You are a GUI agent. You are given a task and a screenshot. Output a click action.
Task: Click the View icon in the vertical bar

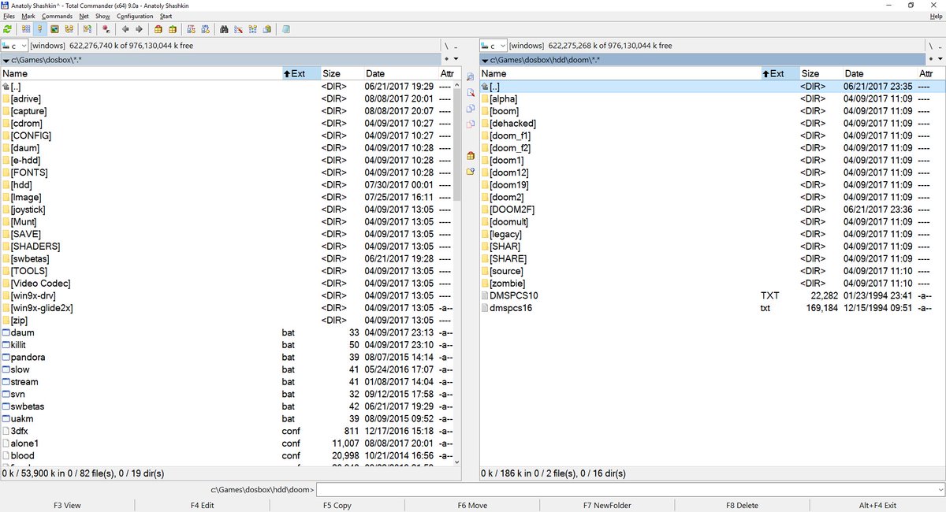(x=471, y=77)
